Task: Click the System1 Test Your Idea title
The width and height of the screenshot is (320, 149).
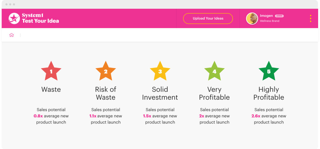Action: 40,18
